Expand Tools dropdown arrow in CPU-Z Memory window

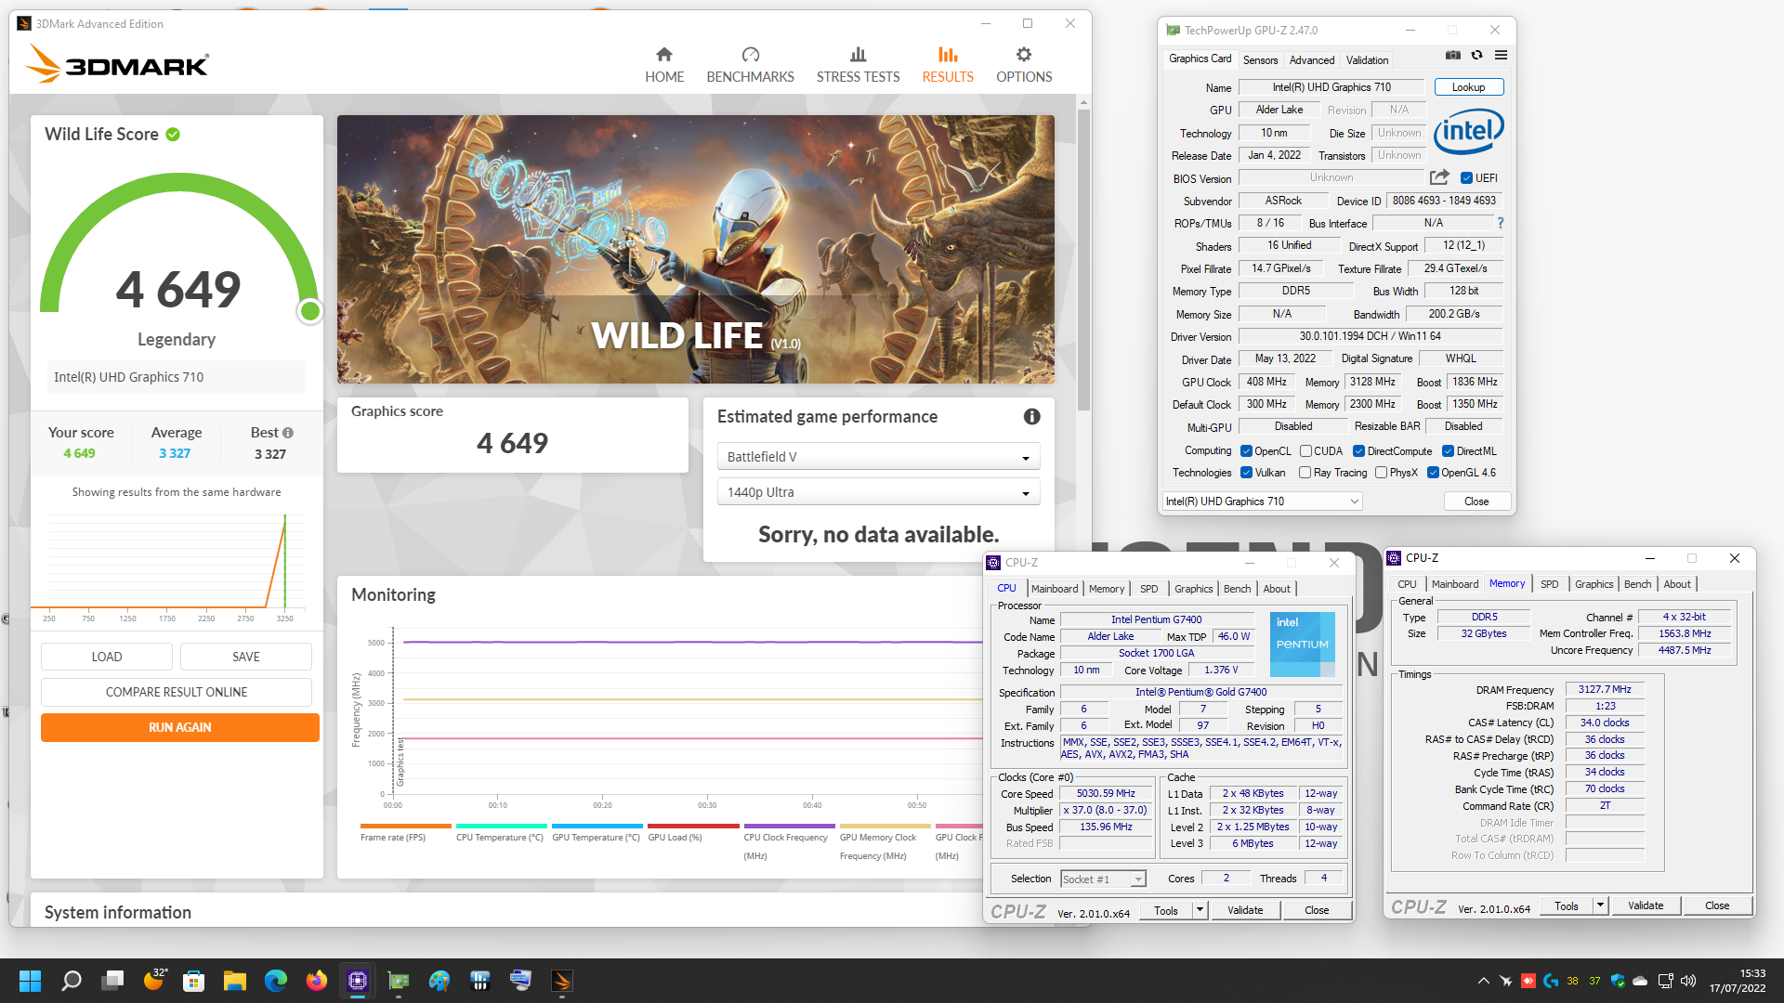tap(1600, 905)
